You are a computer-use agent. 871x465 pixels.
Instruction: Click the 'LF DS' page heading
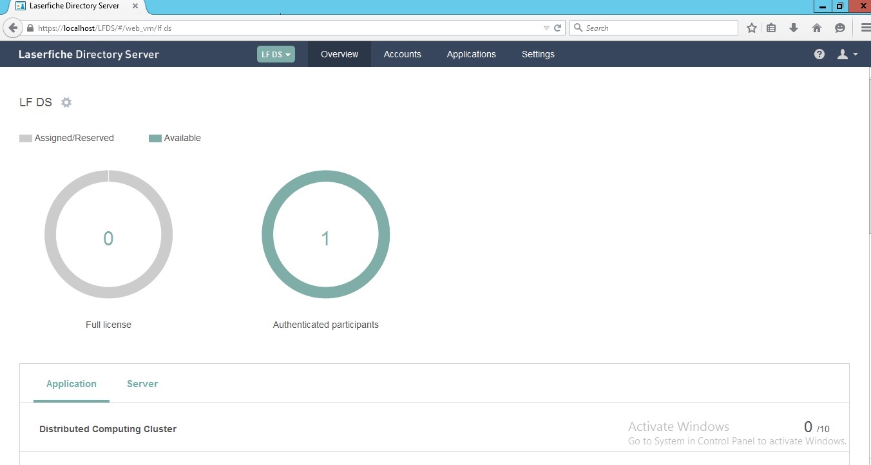click(35, 102)
